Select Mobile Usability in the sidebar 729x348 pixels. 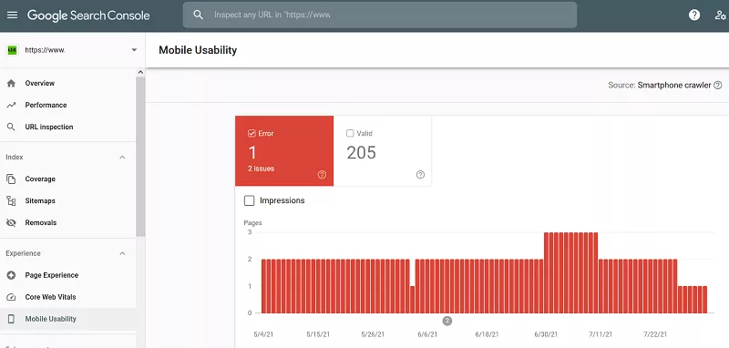coord(67,319)
